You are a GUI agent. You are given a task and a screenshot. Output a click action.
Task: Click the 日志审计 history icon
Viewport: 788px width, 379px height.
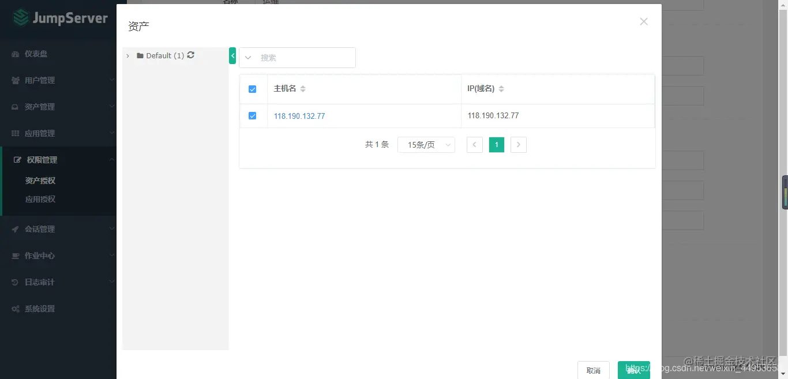click(x=16, y=283)
